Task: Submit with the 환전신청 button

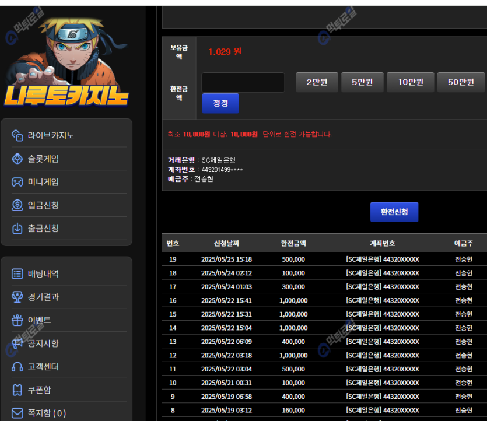Action: point(394,212)
